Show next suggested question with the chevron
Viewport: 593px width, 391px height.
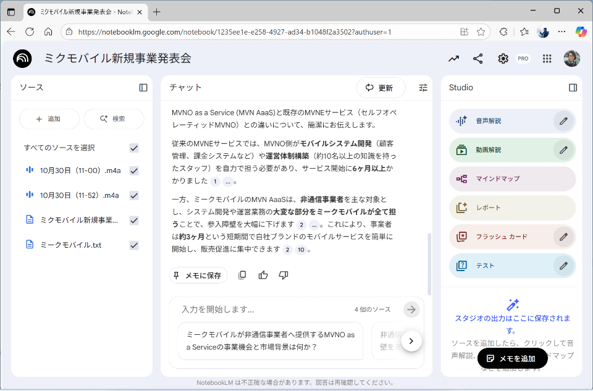point(411,341)
